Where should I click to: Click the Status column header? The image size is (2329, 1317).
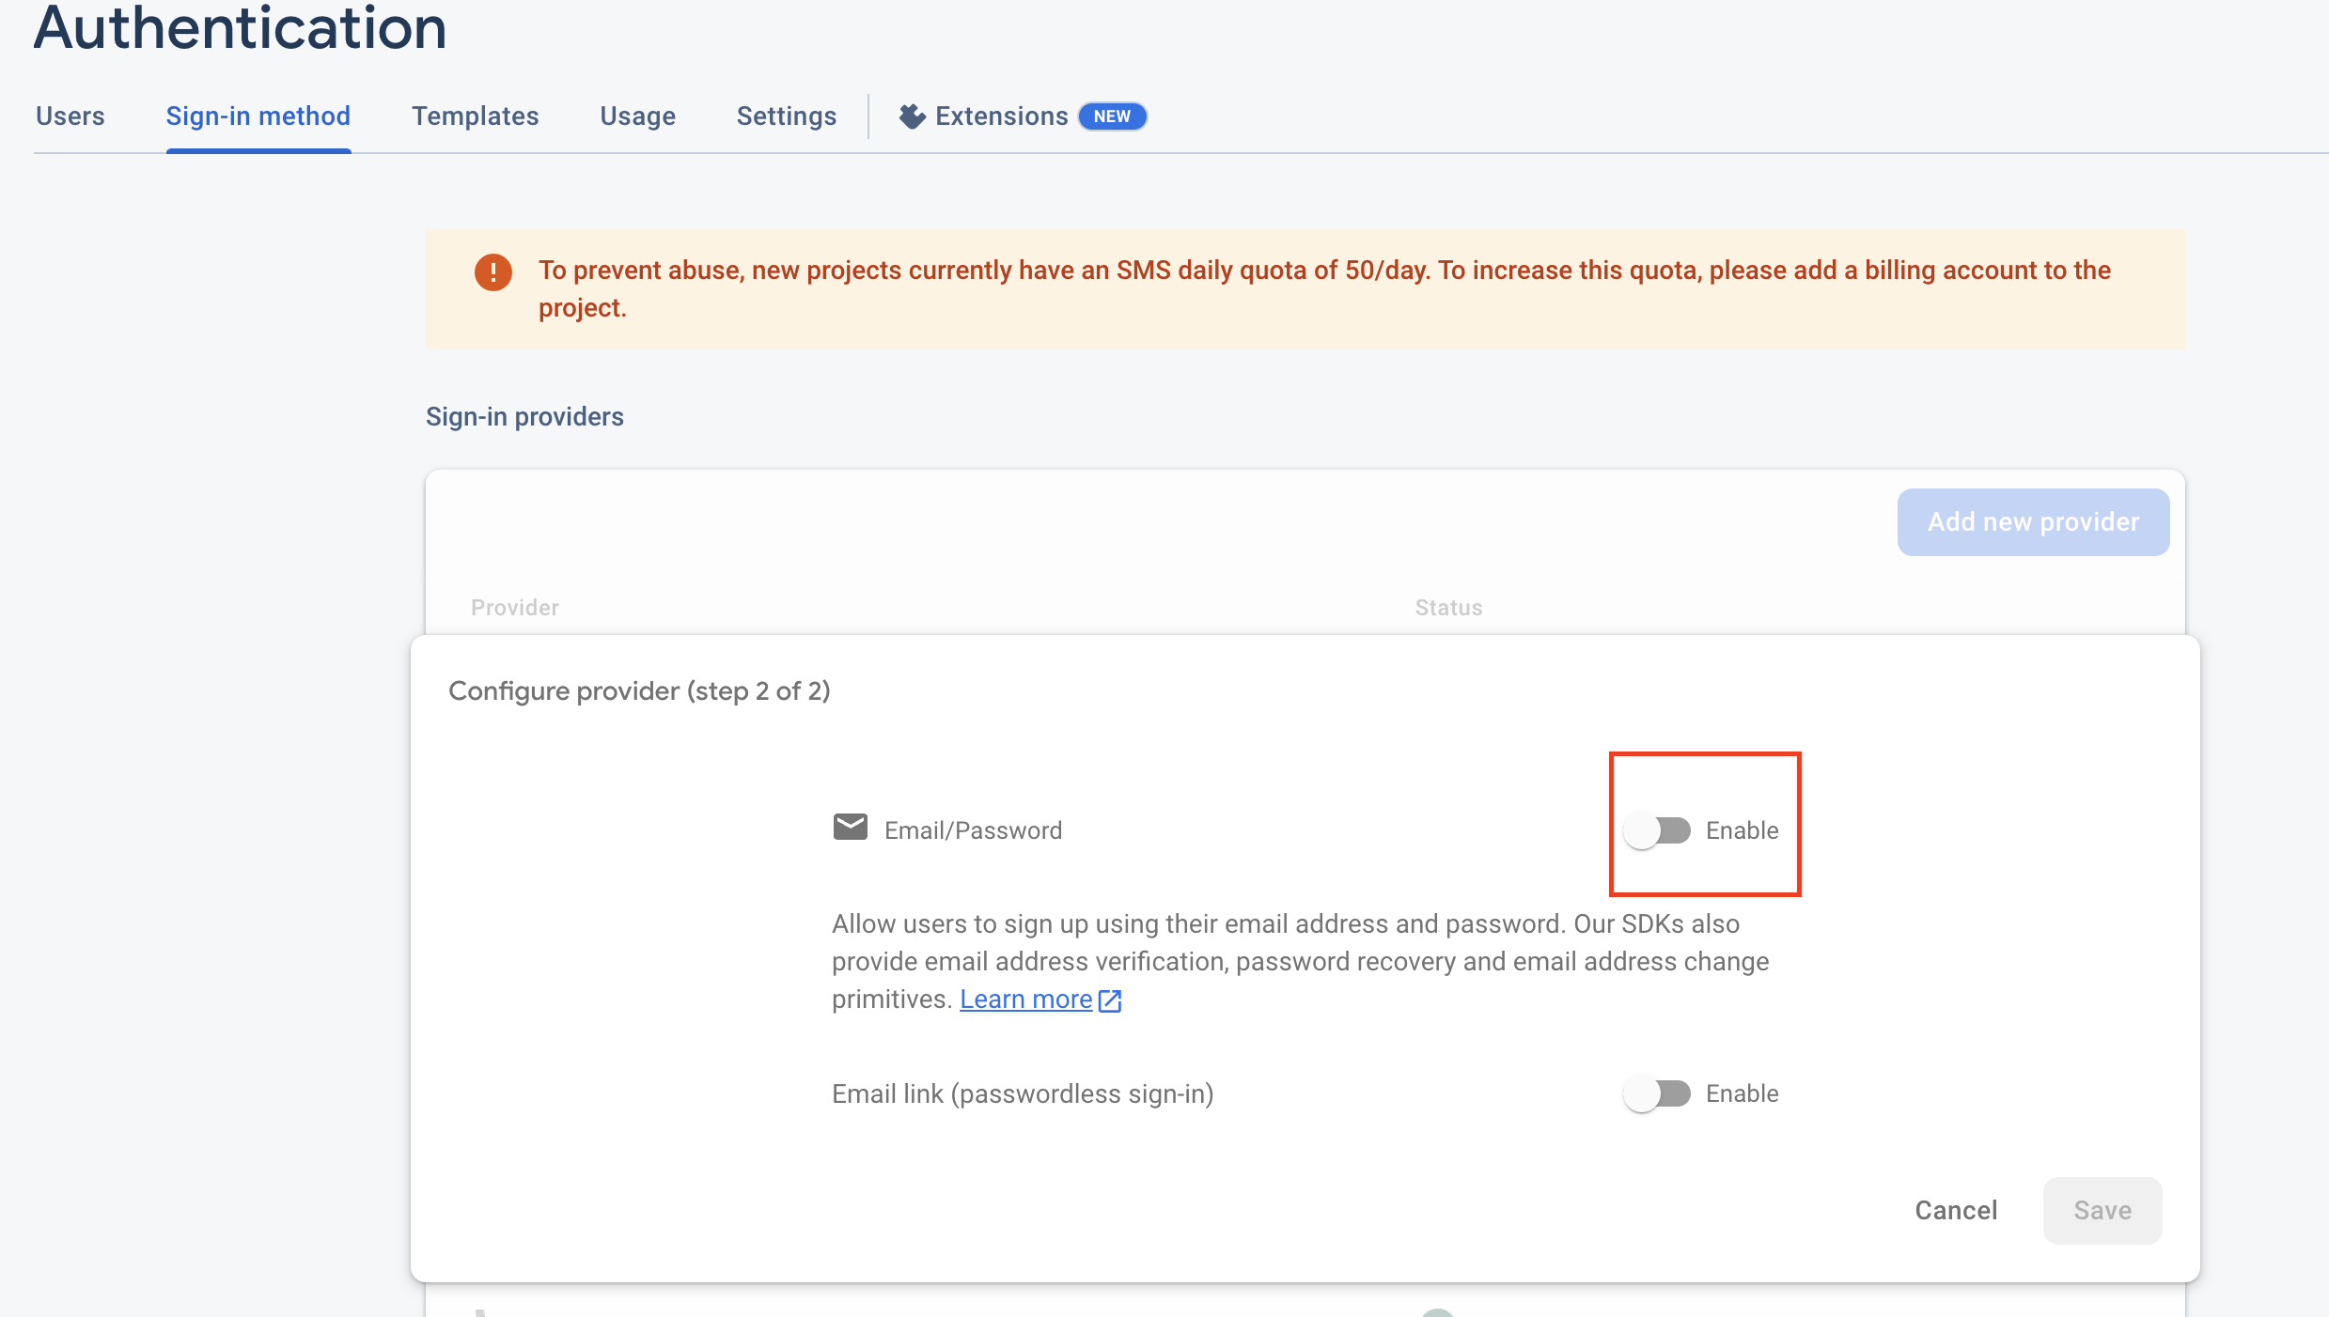(x=1448, y=608)
